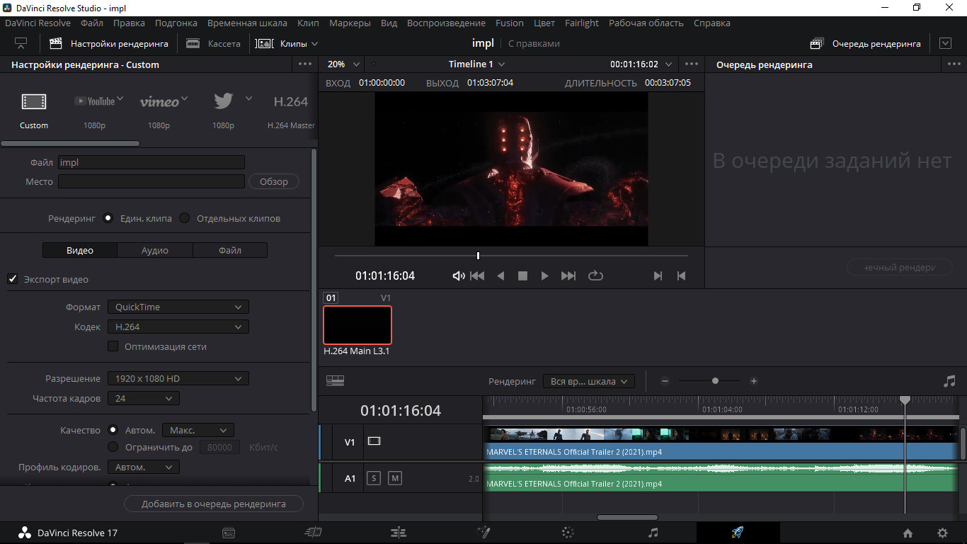Screen dimensions: 967x544
Task: Click the timeline zoom slider handle
Action: click(715, 381)
